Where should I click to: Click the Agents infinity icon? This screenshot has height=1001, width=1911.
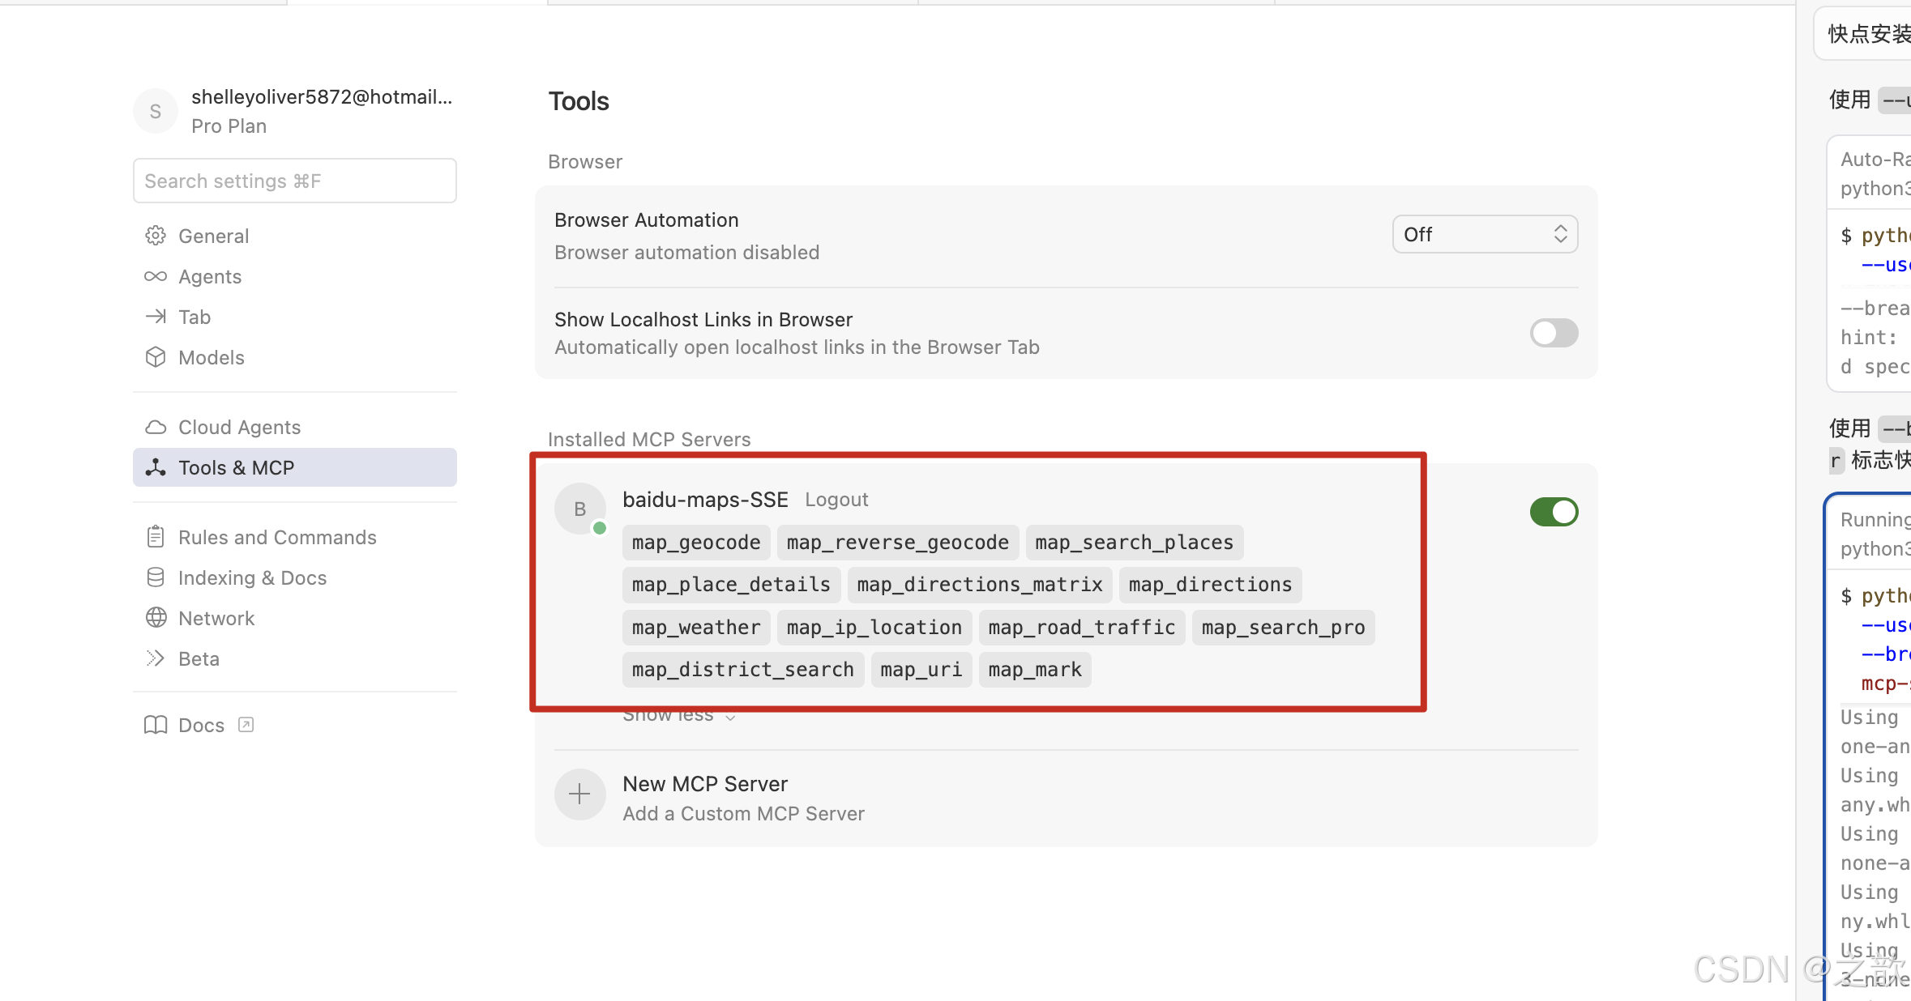coord(156,276)
